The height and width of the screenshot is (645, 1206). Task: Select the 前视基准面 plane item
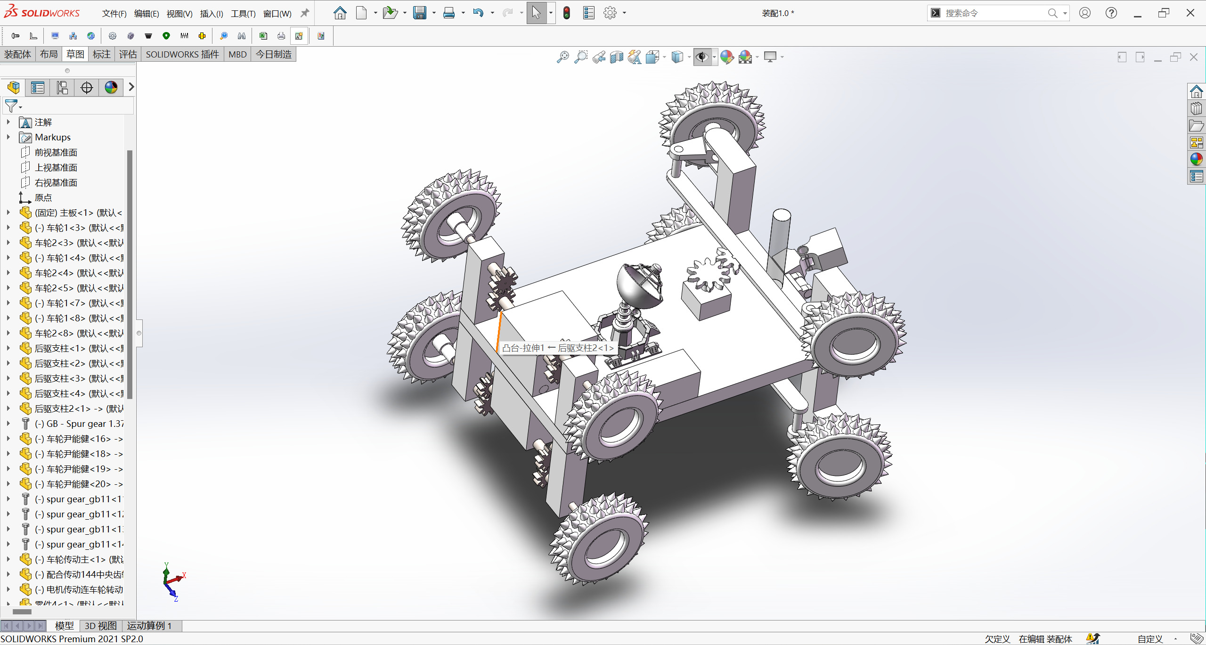tap(56, 152)
